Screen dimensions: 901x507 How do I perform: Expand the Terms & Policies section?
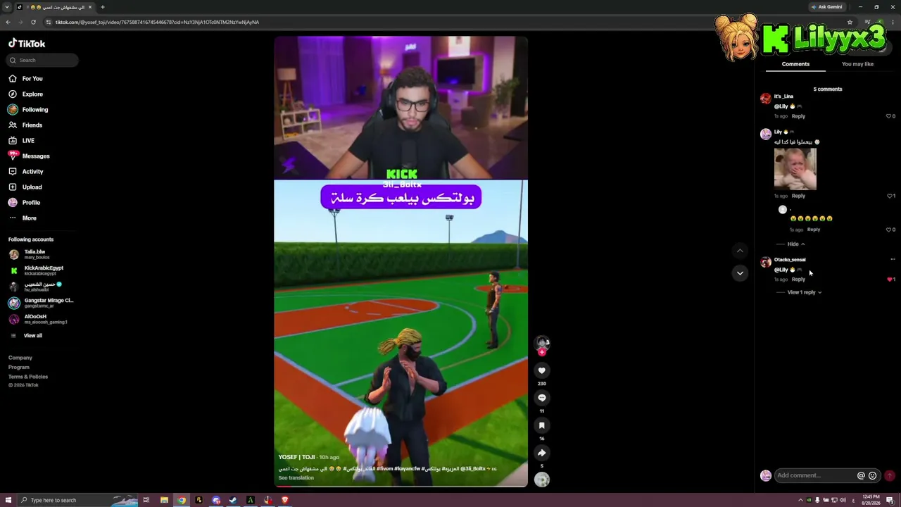tap(28, 377)
